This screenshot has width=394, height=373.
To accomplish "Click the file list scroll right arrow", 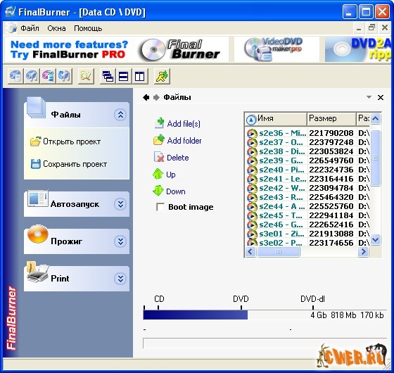I will click(x=363, y=251).
